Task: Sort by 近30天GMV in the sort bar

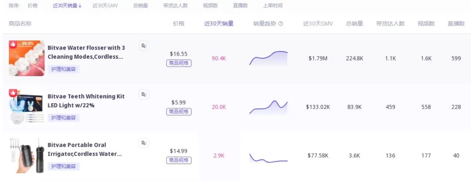Action: point(105,5)
